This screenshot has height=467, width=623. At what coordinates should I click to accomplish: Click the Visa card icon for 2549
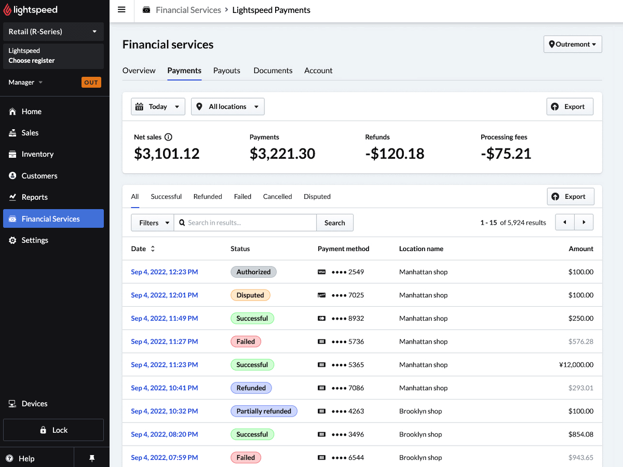tap(321, 272)
